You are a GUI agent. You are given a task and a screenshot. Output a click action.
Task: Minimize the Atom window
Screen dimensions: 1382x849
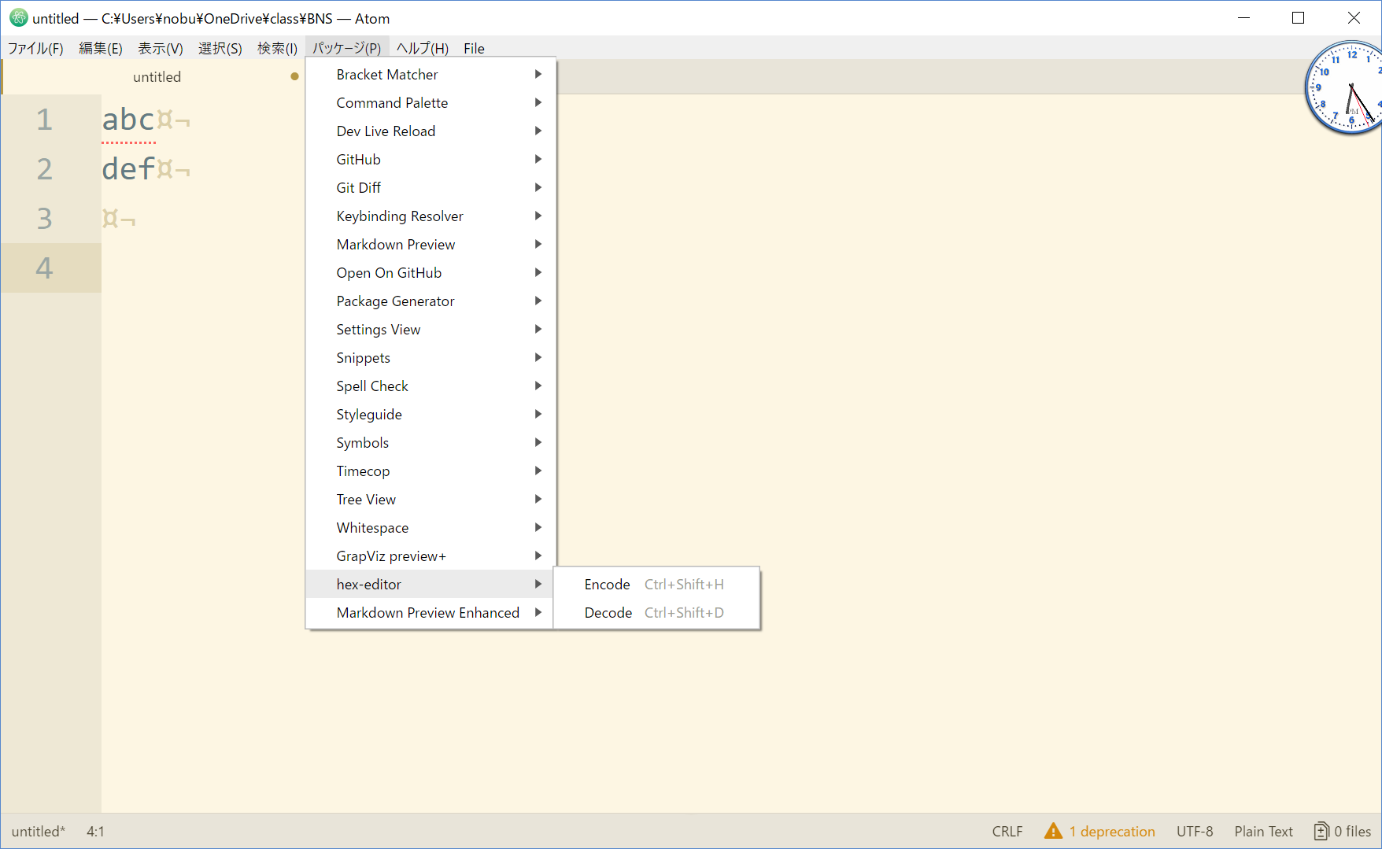[x=1243, y=18]
